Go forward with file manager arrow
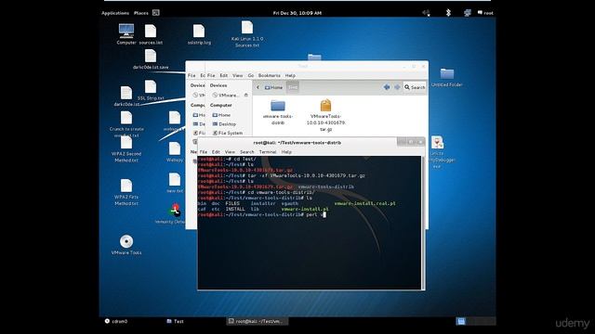The width and height of the screenshot is (595, 334). pos(397,87)
